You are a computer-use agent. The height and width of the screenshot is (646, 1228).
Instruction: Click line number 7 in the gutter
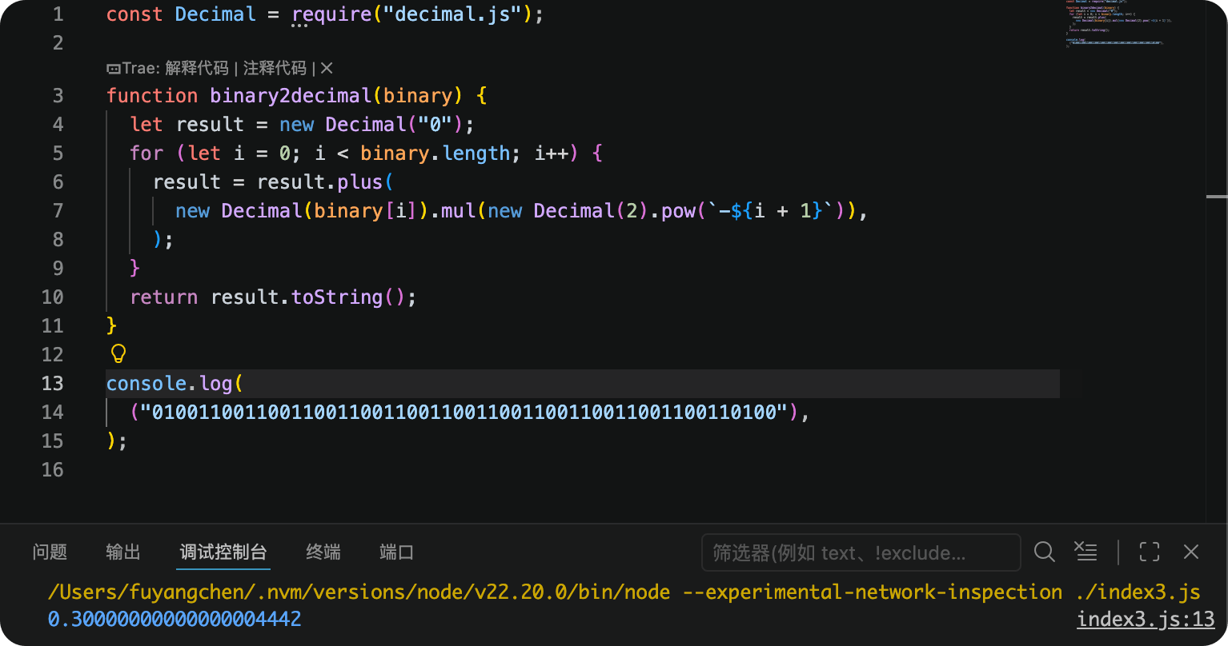[x=58, y=211]
